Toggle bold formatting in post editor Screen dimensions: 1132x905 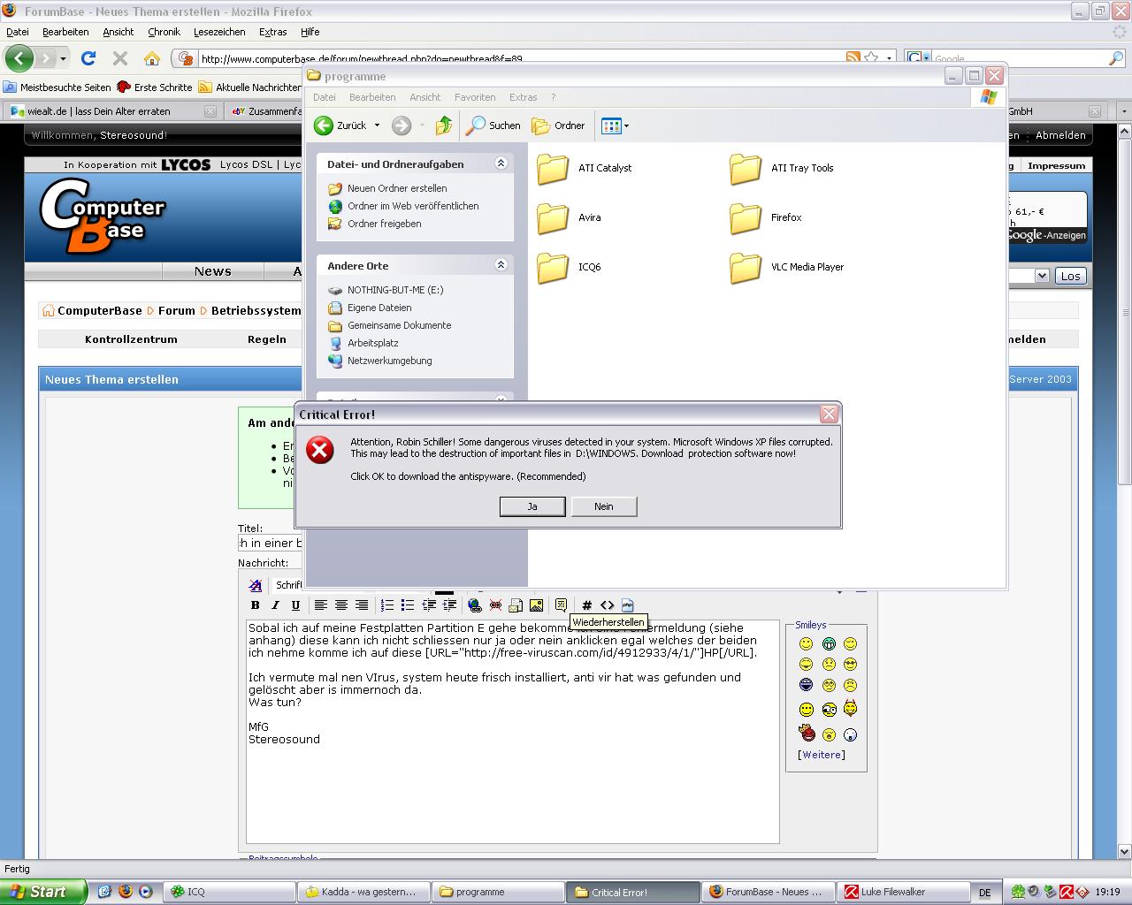pyautogui.click(x=255, y=605)
